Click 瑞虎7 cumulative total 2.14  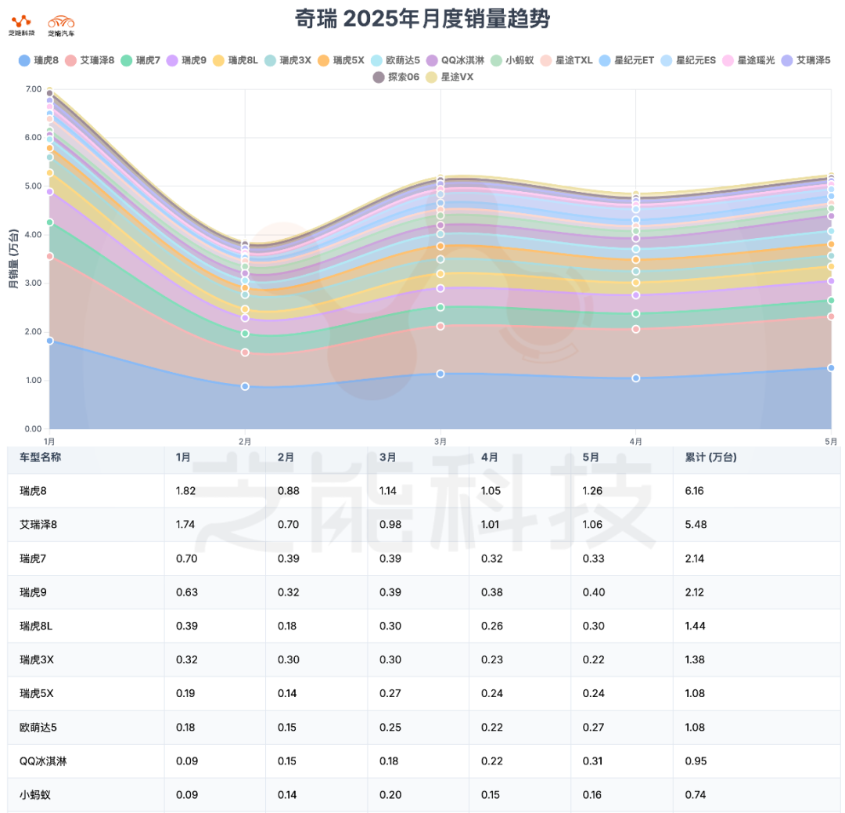pos(695,558)
